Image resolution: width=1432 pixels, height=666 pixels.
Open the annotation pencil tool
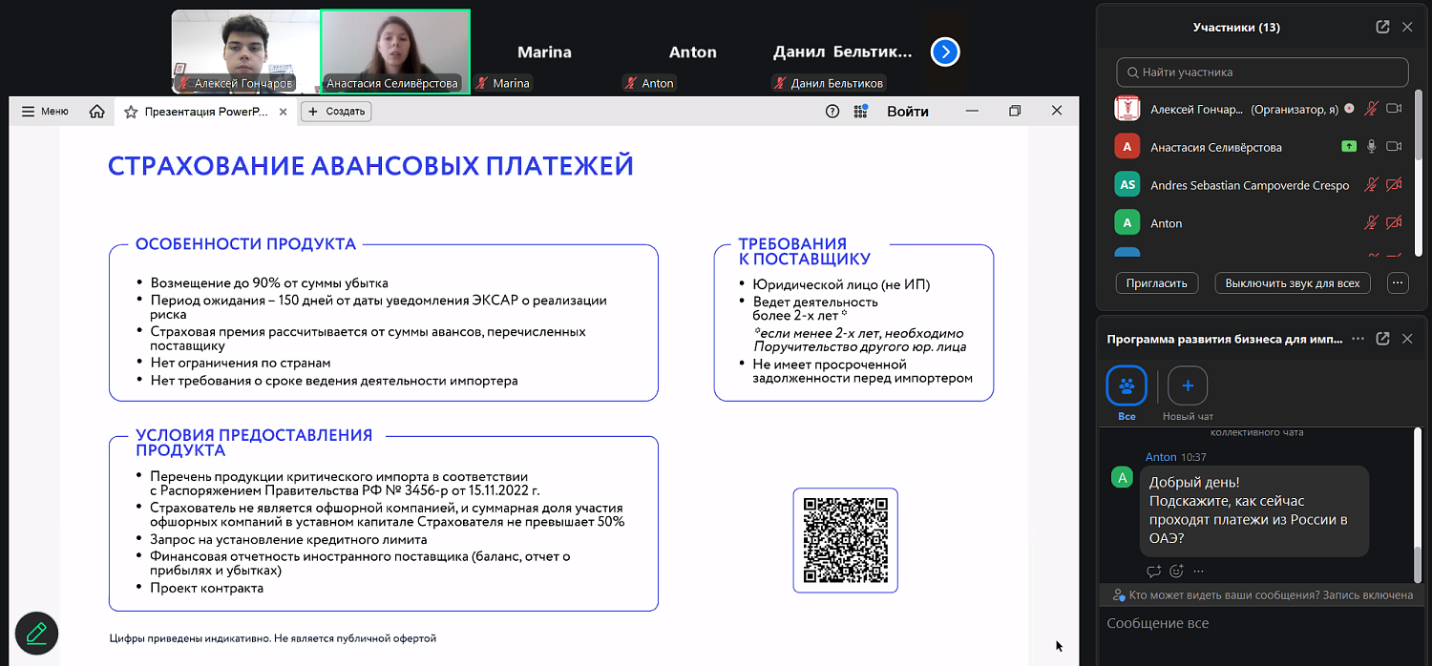36,633
